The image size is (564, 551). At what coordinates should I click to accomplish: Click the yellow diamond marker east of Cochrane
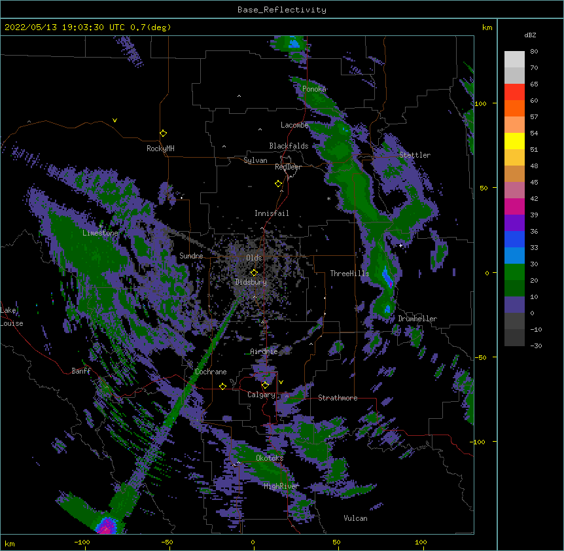(222, 386)
